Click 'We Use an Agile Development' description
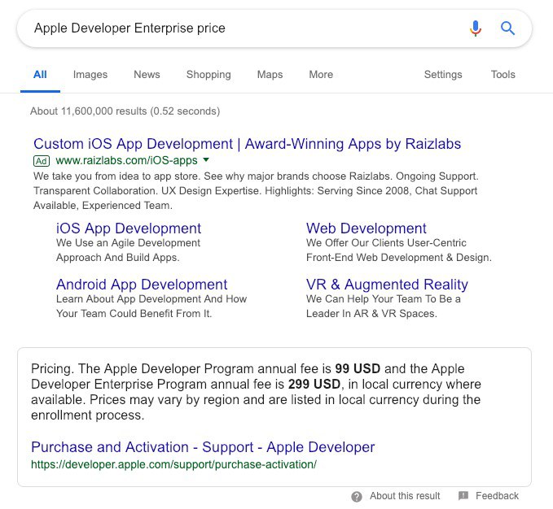Viewport: 553px width, 509px height. 128,243
